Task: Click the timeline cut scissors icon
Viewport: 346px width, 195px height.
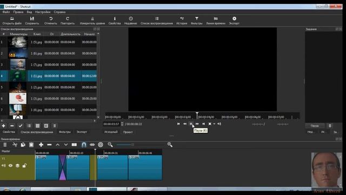Action: (15, 145)
